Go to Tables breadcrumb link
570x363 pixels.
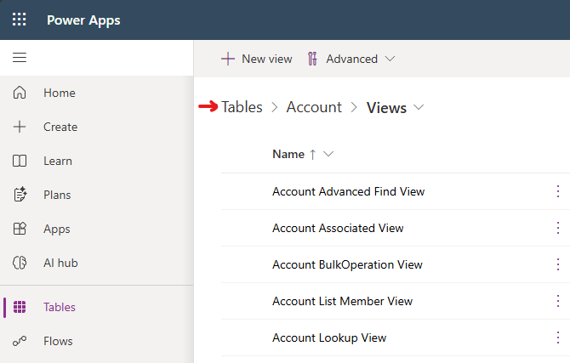point(242,107)
